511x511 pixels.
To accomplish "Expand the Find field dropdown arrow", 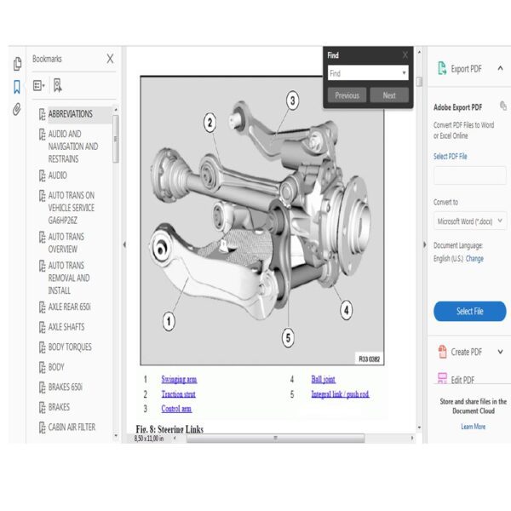I will pos(404,73).
